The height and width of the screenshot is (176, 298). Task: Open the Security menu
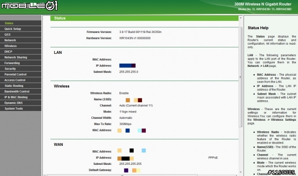pyautogui.click(x=20, y=69)
